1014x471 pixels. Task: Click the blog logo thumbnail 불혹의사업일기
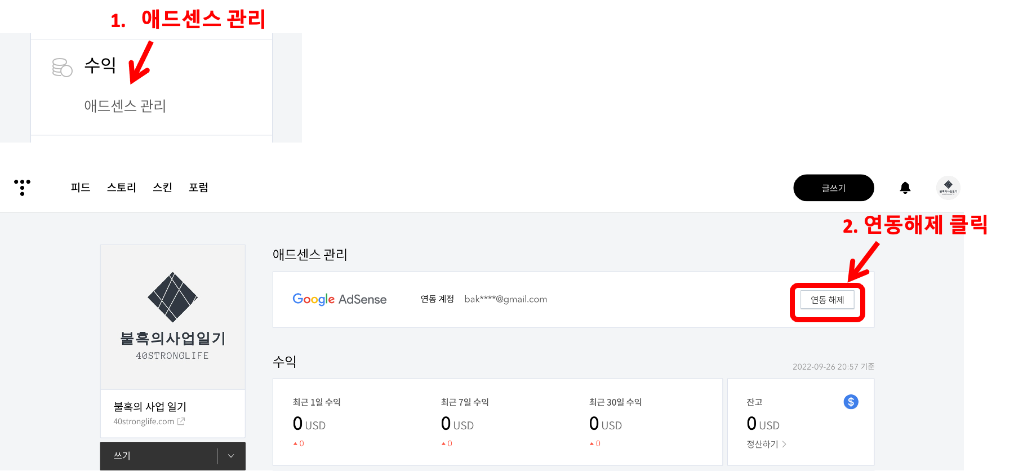[172, 317]
